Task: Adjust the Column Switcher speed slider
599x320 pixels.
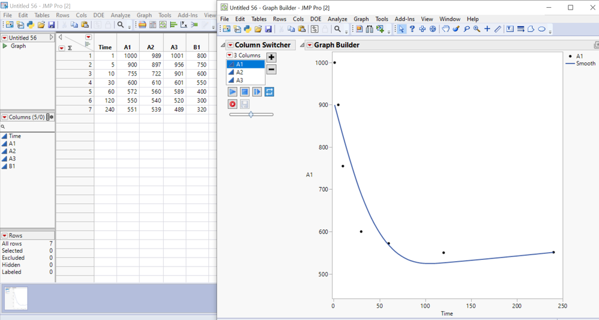Action: (x=251, y=114)
